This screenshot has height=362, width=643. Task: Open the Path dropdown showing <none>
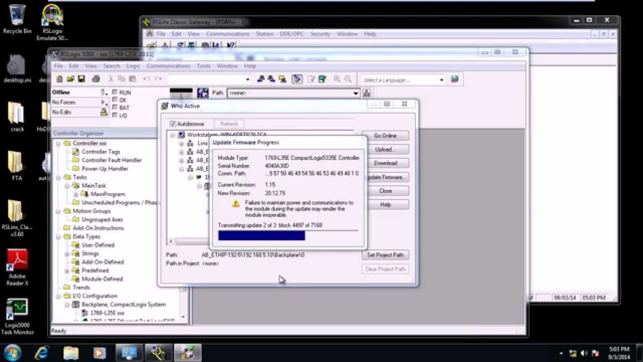point(356,93)
